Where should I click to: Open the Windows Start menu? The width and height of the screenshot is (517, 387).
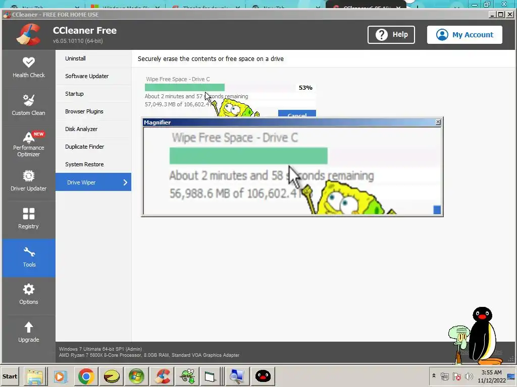click(x=10, y=376)
